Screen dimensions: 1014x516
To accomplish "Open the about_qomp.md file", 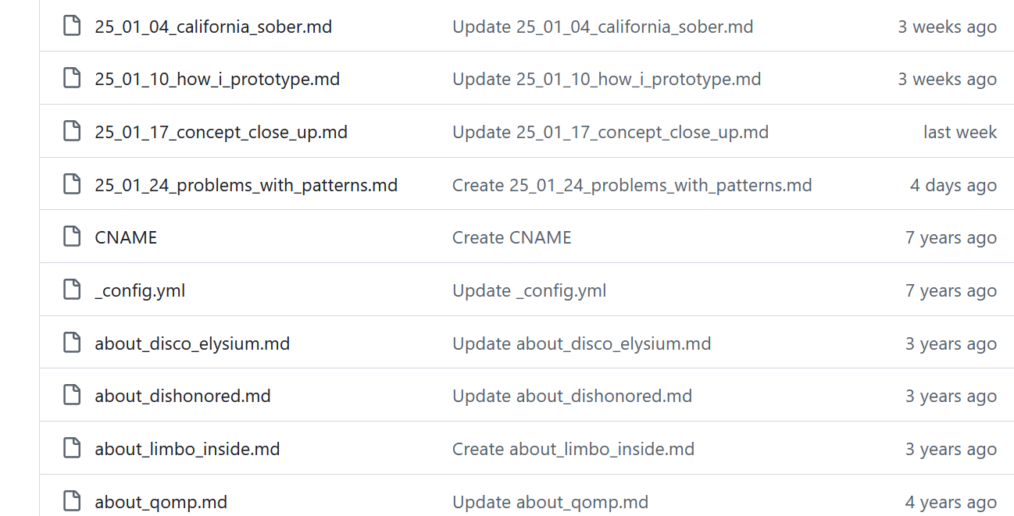I will [x=161, y=502].
